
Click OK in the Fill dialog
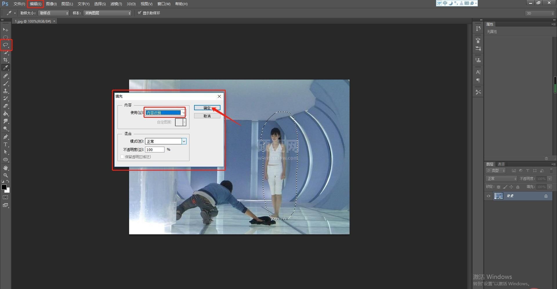(207, 108)
